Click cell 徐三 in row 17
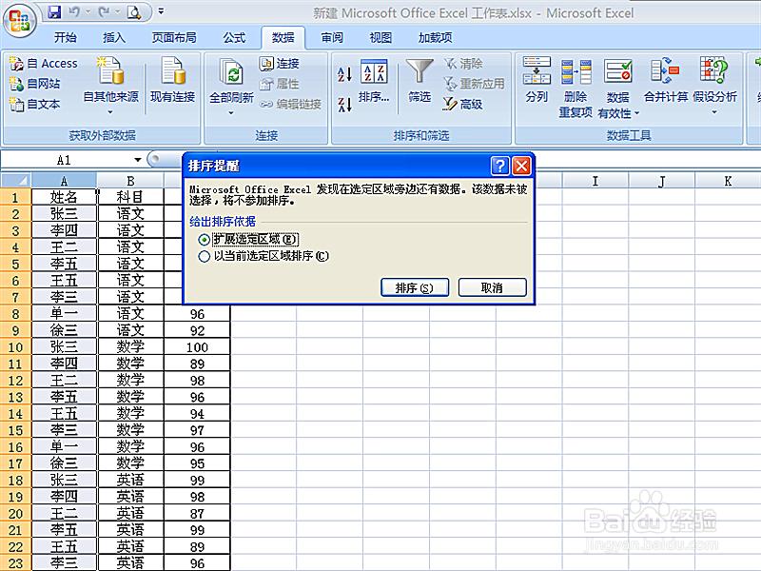Image resolution: width=761 pixels, height=571 pixels. 64,463
